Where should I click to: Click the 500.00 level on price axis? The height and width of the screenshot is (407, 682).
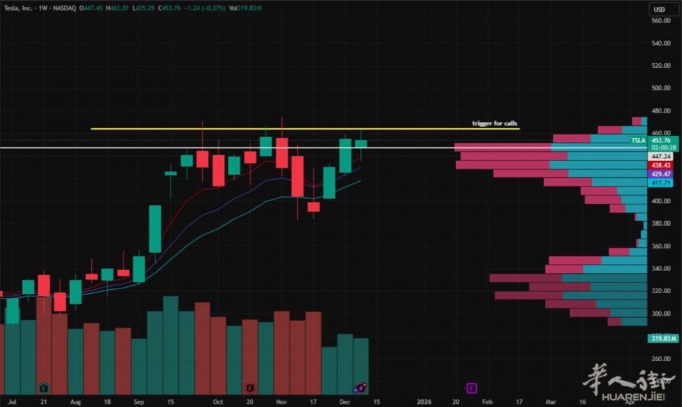click(x=661, y=88)
